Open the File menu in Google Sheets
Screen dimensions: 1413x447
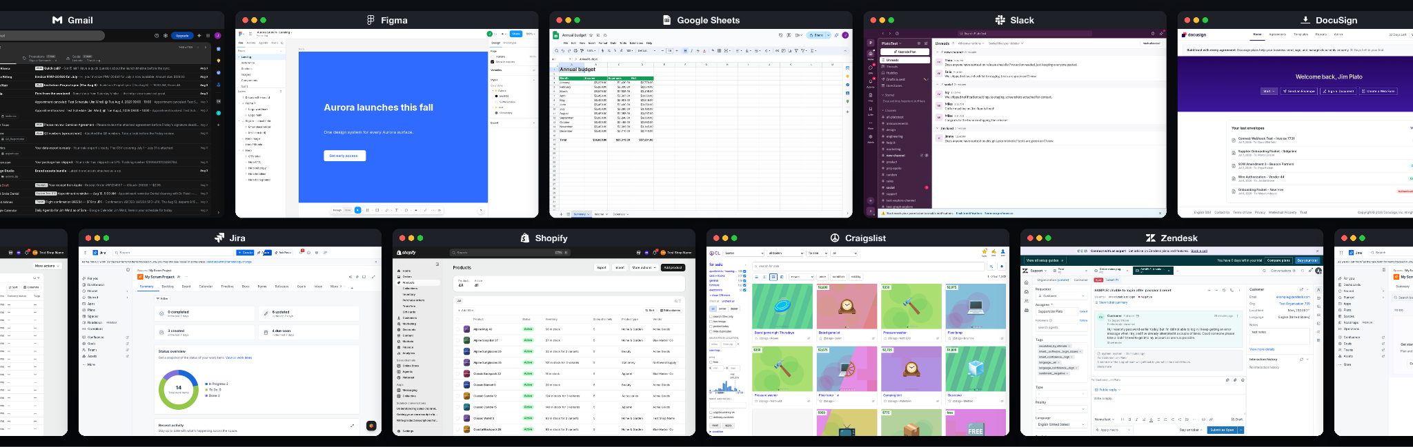pos(566,43)
